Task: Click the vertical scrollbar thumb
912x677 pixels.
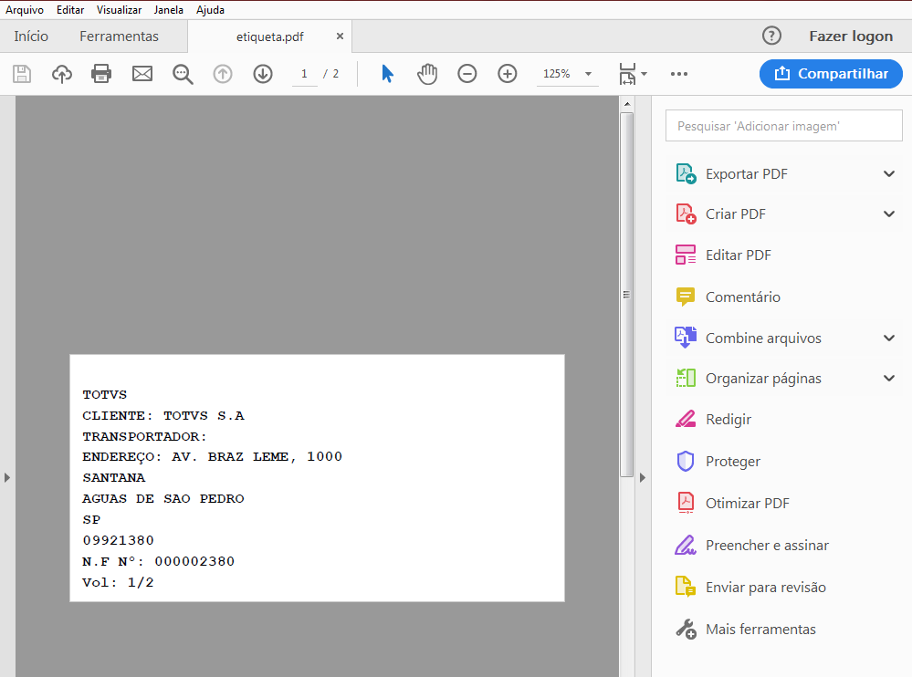Action: 626,296
